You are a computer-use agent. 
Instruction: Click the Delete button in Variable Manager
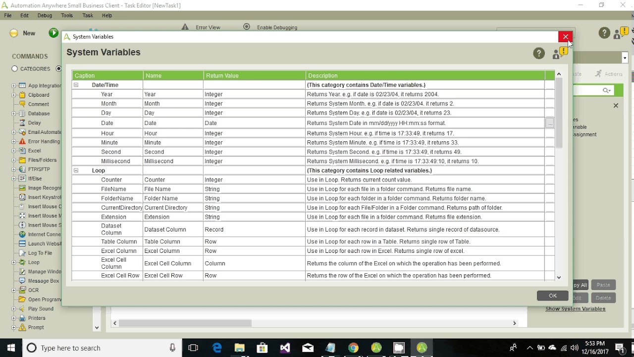(603, 298)
